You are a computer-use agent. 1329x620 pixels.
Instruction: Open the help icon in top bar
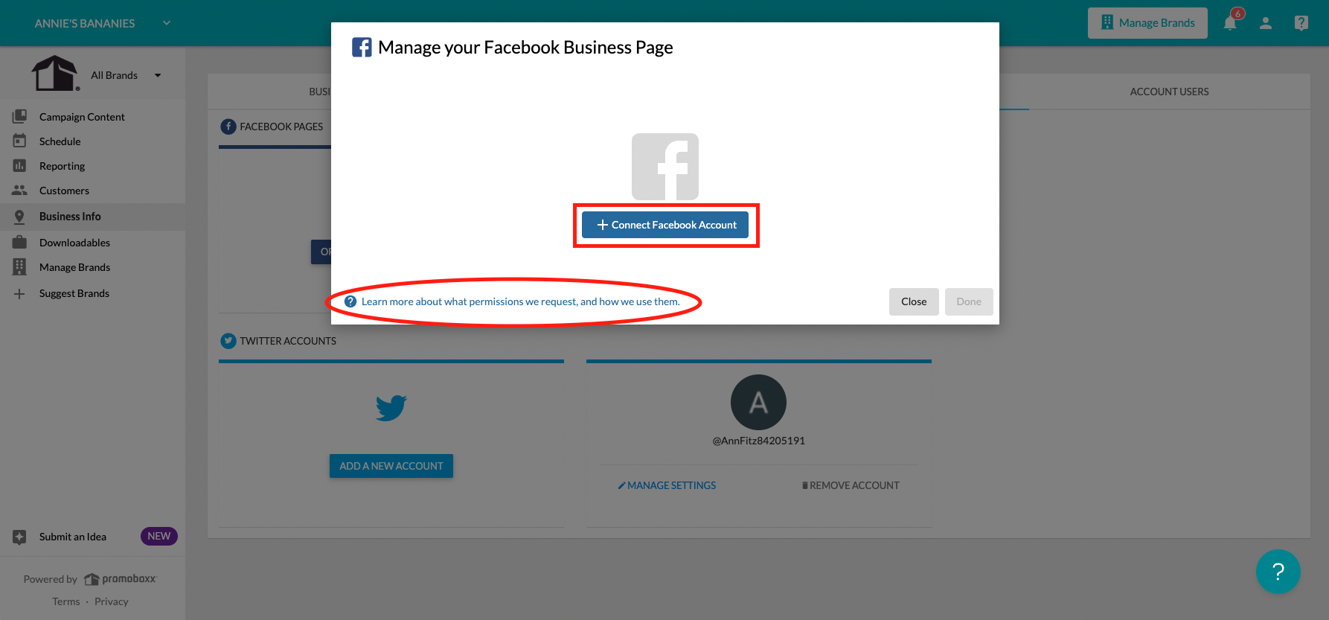pos(1301,23)
